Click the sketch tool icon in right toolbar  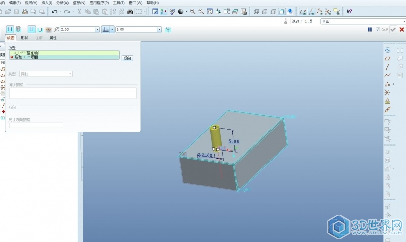coord(387,50)
